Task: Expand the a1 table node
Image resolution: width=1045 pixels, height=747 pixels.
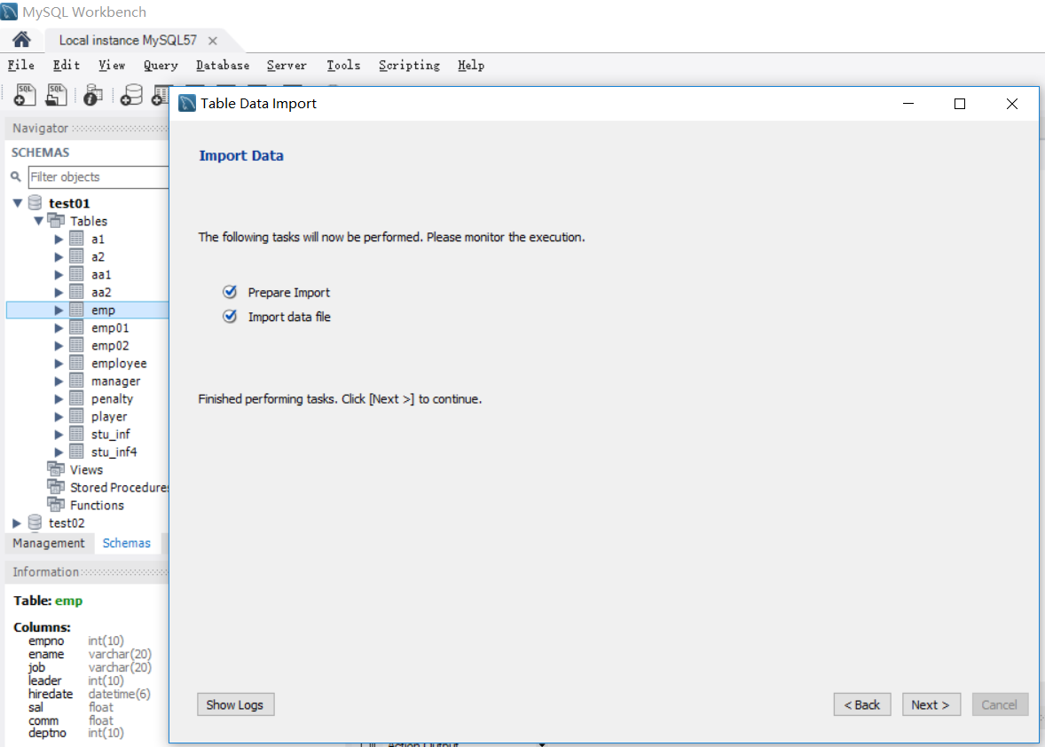Action: [59, 239]
